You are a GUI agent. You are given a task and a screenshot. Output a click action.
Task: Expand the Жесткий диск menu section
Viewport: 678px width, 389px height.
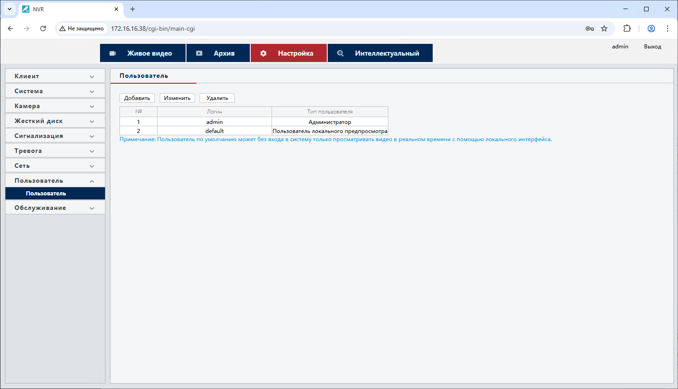55,121
